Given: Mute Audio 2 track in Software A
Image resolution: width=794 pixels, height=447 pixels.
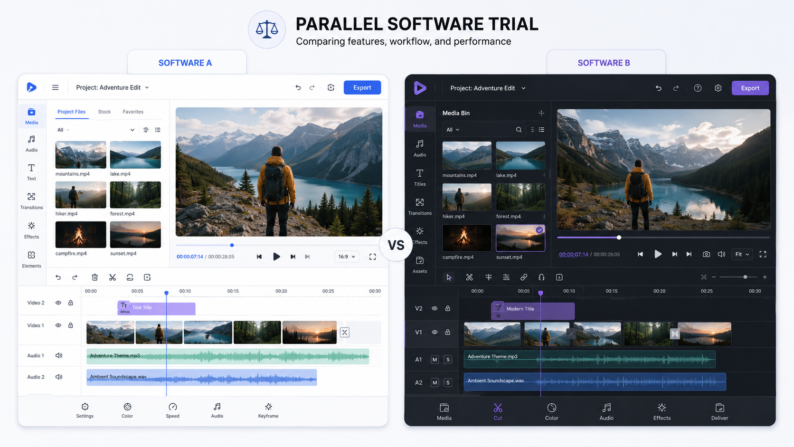Looking at the screenshot, I should pos(59,377).
